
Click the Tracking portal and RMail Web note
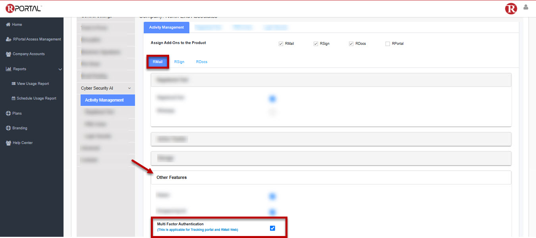[197, 230]
